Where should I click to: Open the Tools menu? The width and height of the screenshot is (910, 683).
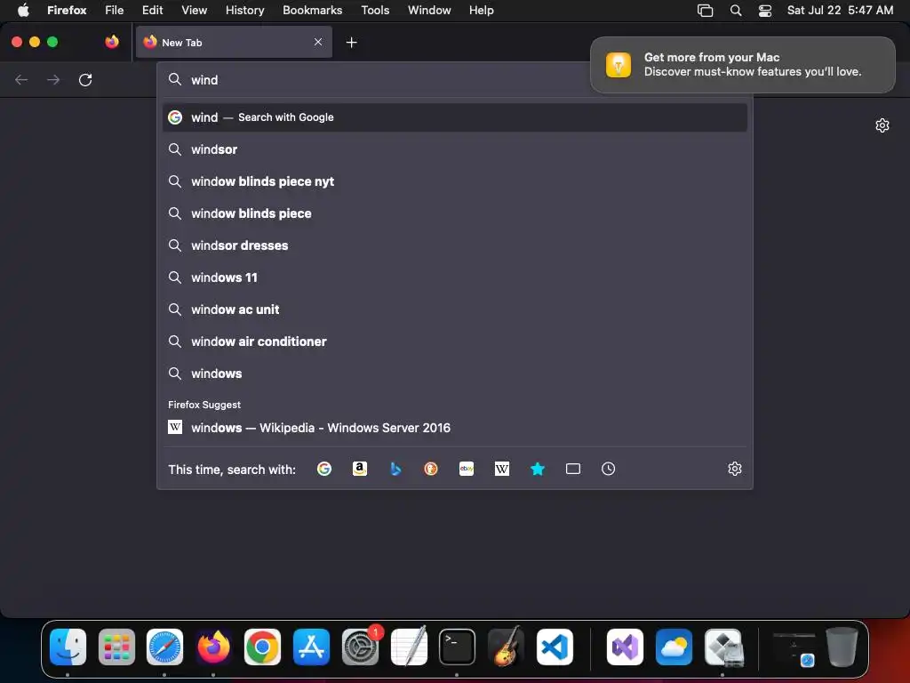[375, 10]
